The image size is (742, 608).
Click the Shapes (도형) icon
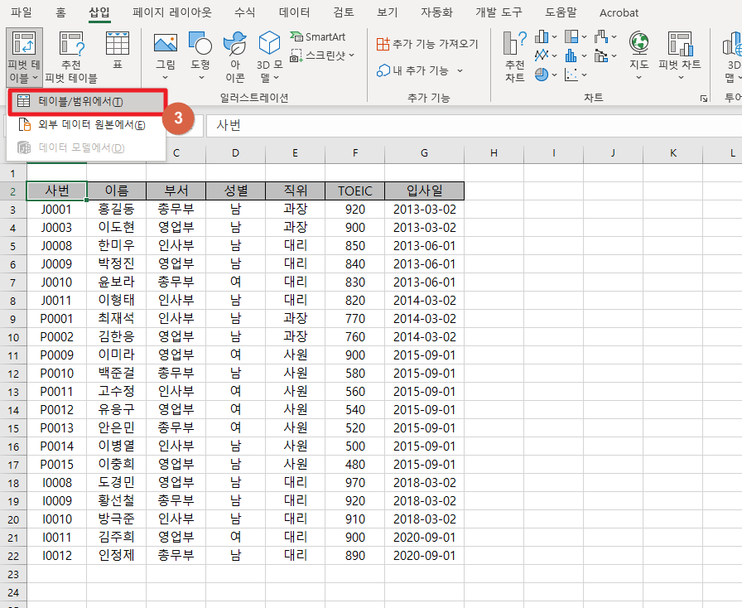[200, 44]
